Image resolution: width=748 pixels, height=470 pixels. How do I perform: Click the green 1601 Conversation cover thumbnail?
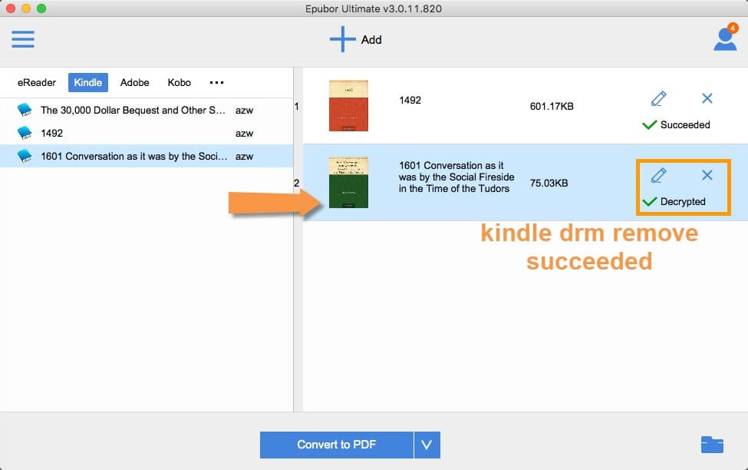pyautogui.click(x=349, y=183)
